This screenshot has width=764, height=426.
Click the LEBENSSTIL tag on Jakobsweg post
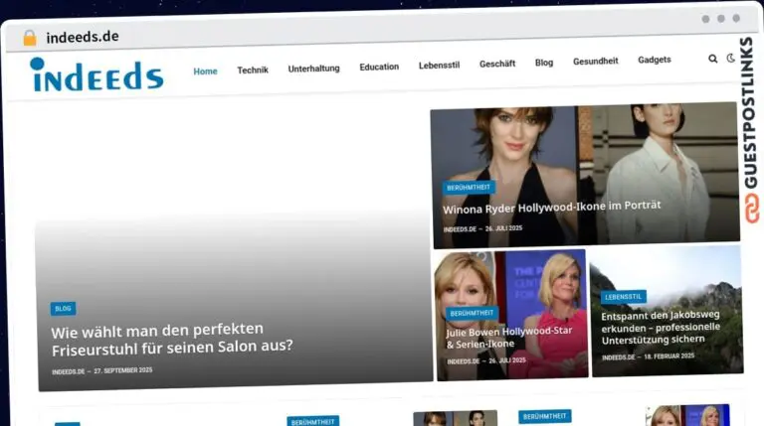tap(624, 296)
